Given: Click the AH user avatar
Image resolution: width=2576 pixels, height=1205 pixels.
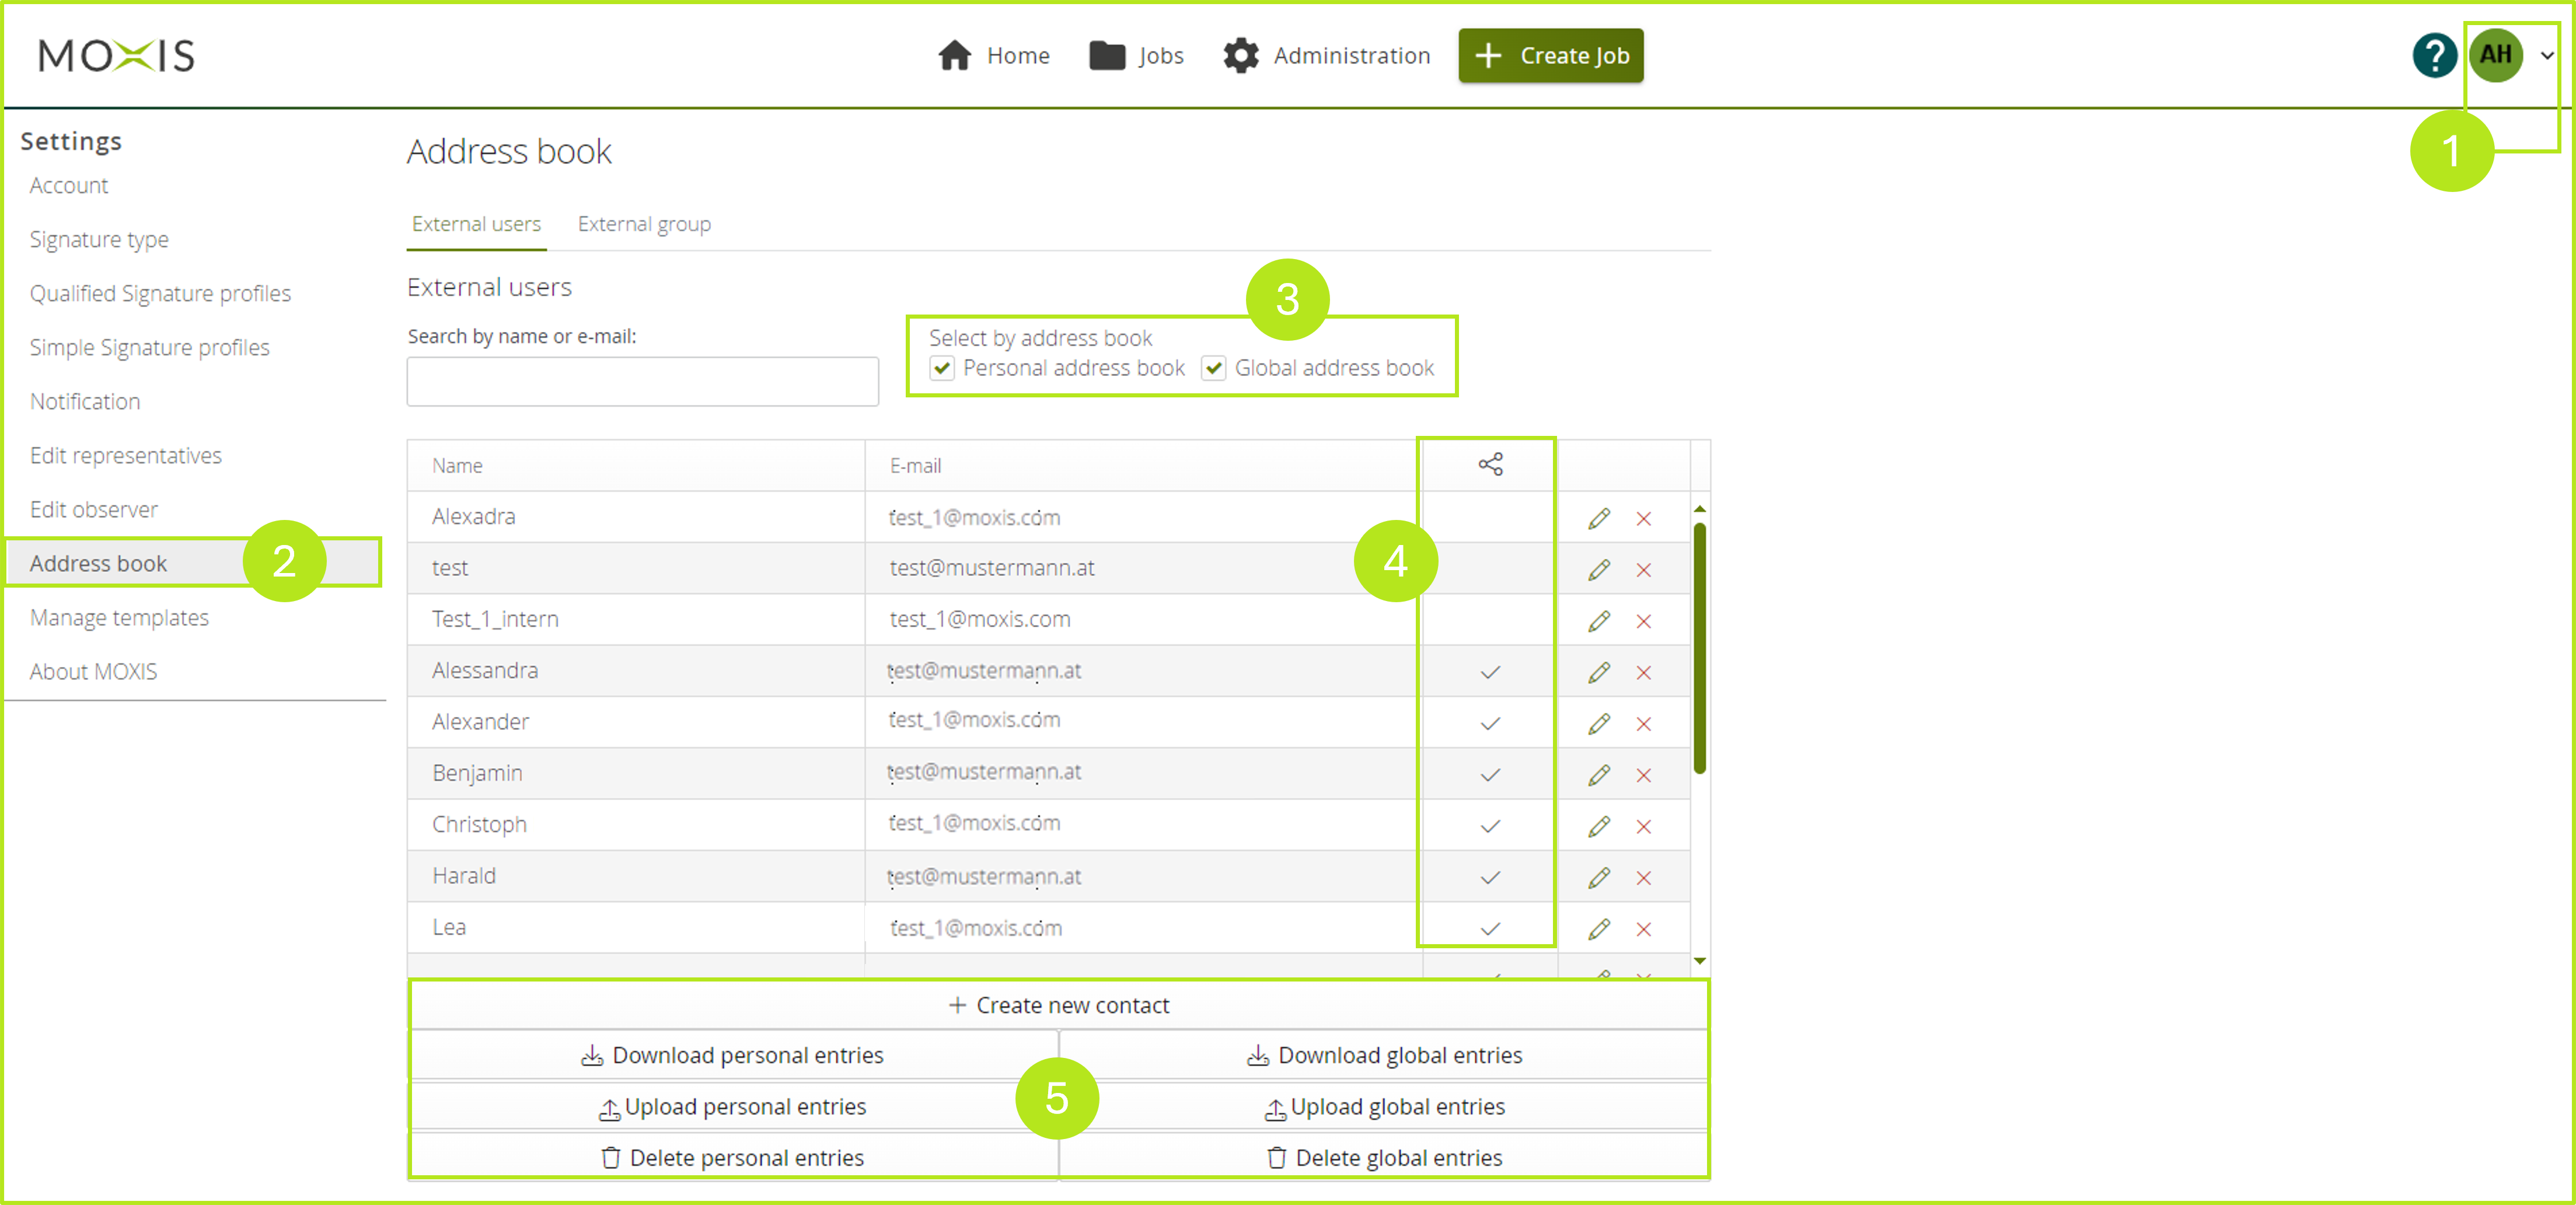Looking at the screenshot, I should pyautogui.click(x=2495, y=55).
